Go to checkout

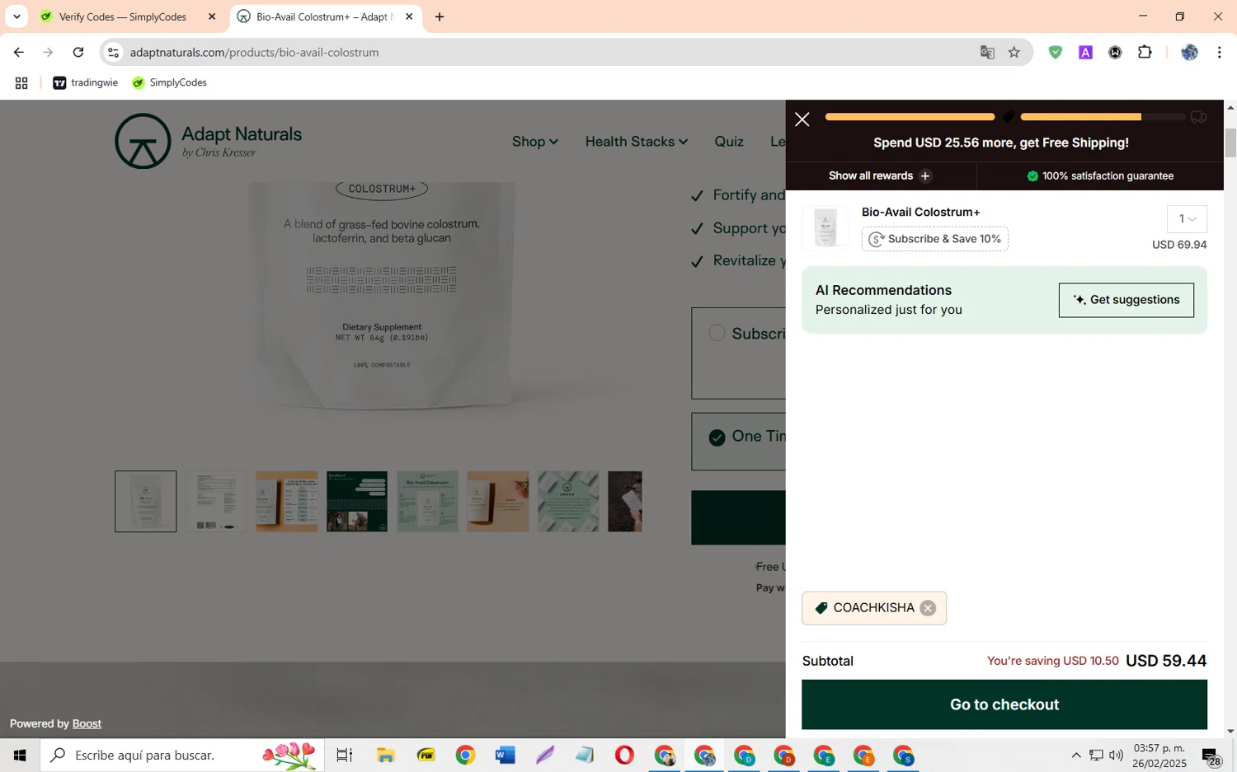click(x=1004, y=704)
